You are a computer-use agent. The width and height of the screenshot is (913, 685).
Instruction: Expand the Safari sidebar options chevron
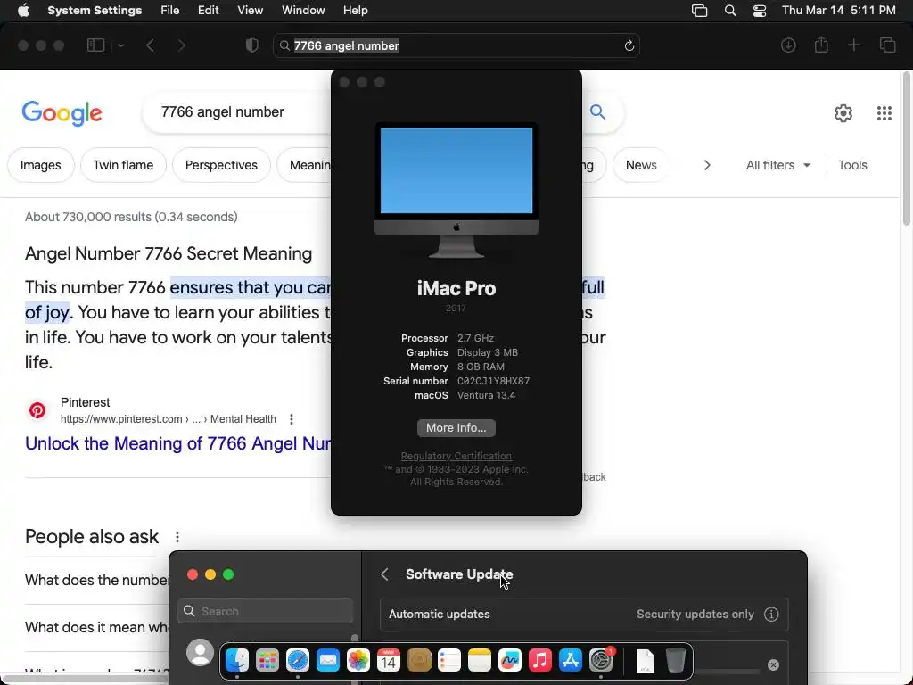coord(121,45)
